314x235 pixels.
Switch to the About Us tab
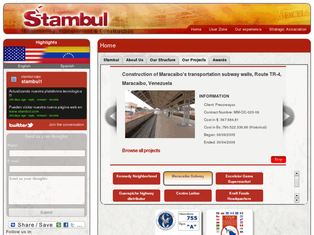point(135,60)
